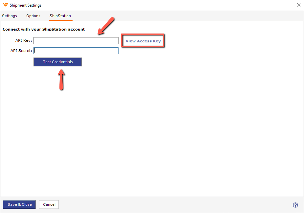Open the View Access Key link

pos(143,41)
